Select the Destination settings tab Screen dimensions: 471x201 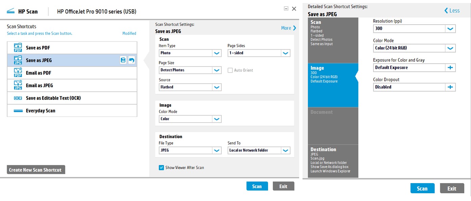[333, 160]
